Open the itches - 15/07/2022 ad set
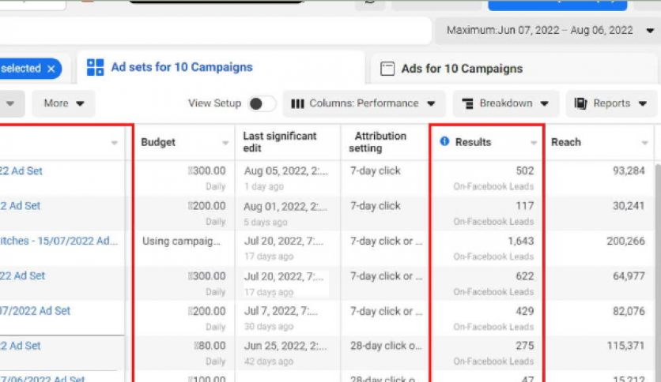This screenshot has width=661, height=382. (x=59, y=241)
